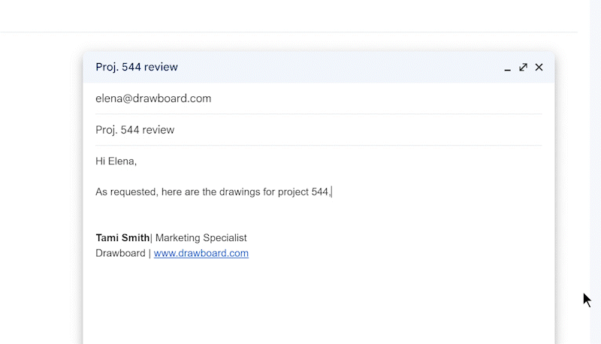Click the Marketing Specialist title text
The width and height of the screenshot is (601, 344).
click(x=201, y=238)
